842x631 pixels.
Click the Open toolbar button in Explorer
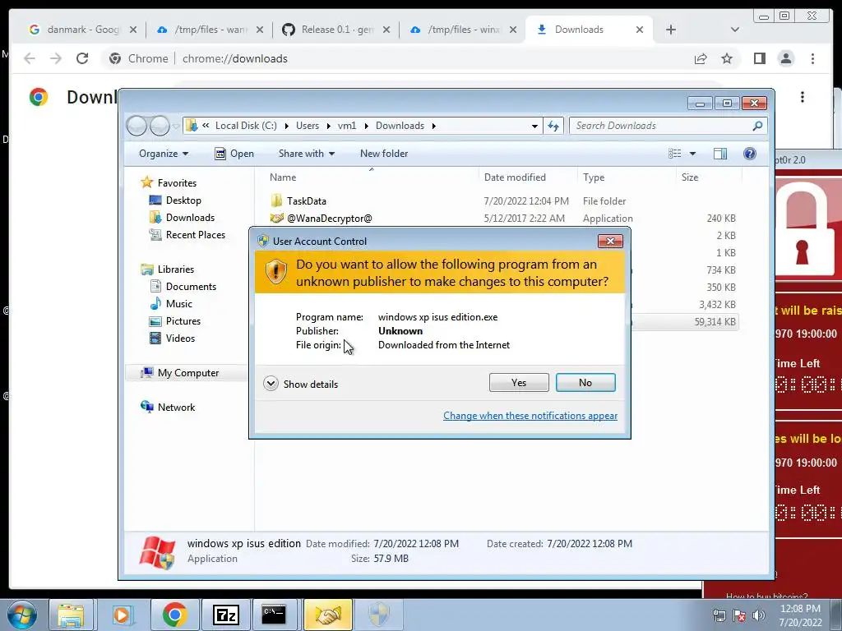(x=234, y=154)
